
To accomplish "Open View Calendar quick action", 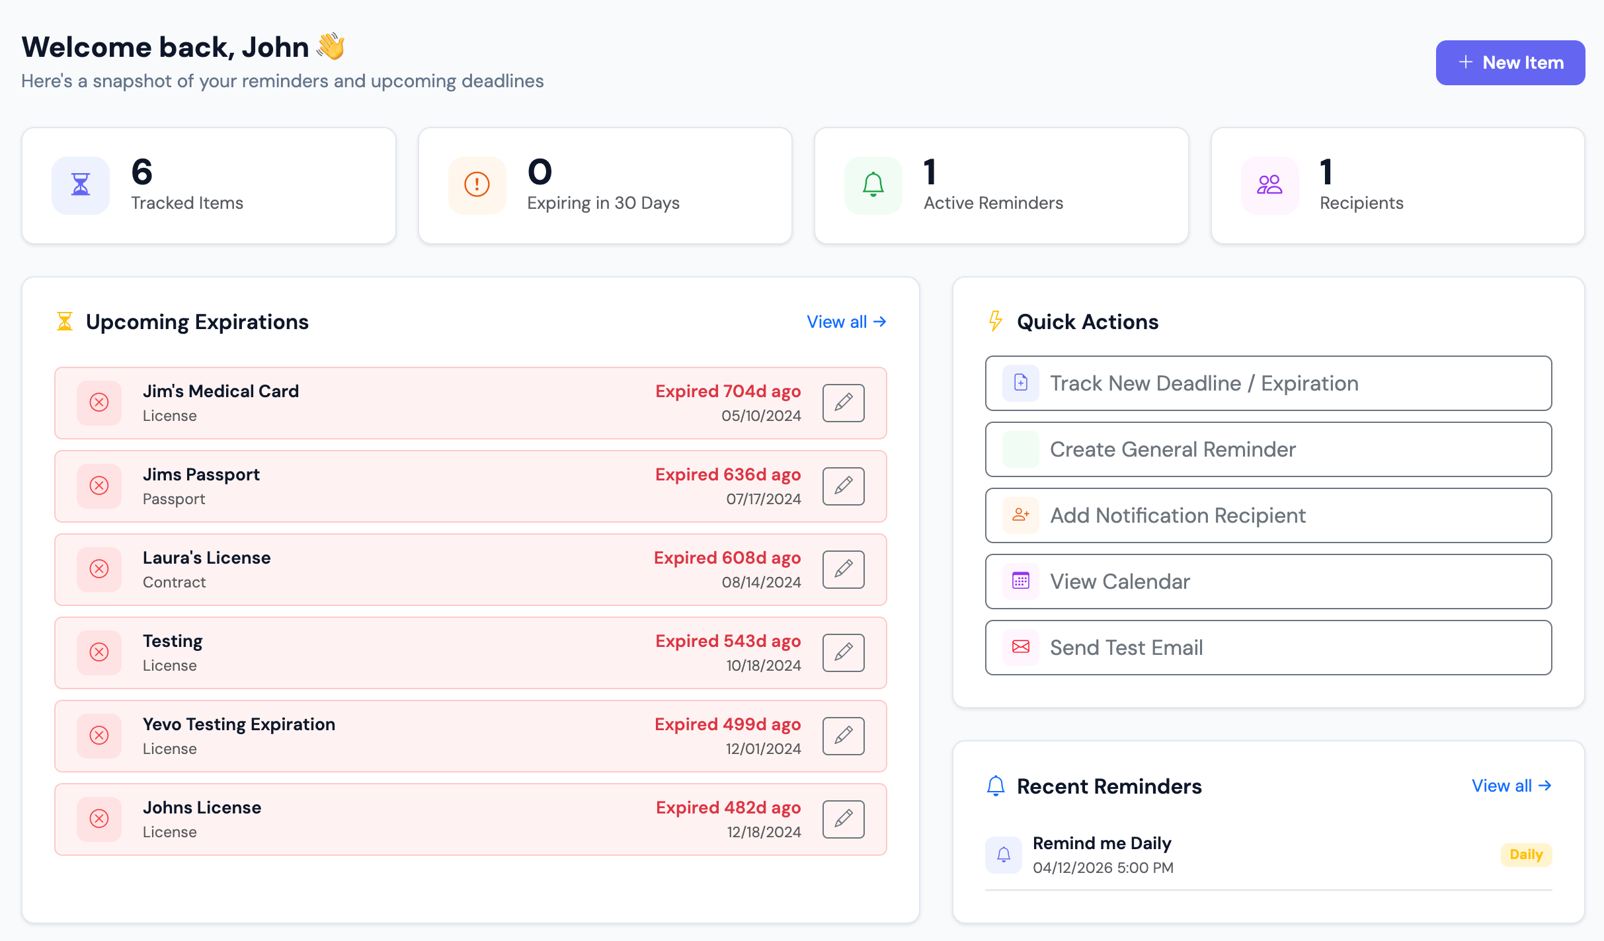I will click(x=1268, y=582).
